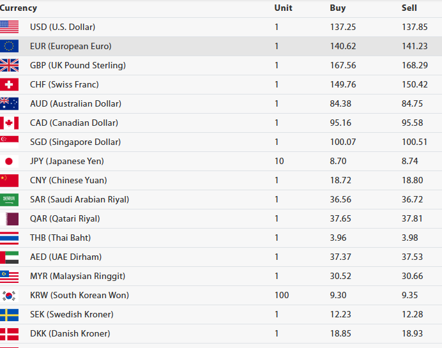Viewport: 442px width, 348px height.
Task: Click the Saudi Arabian flag icon
Action: point(9,199)
